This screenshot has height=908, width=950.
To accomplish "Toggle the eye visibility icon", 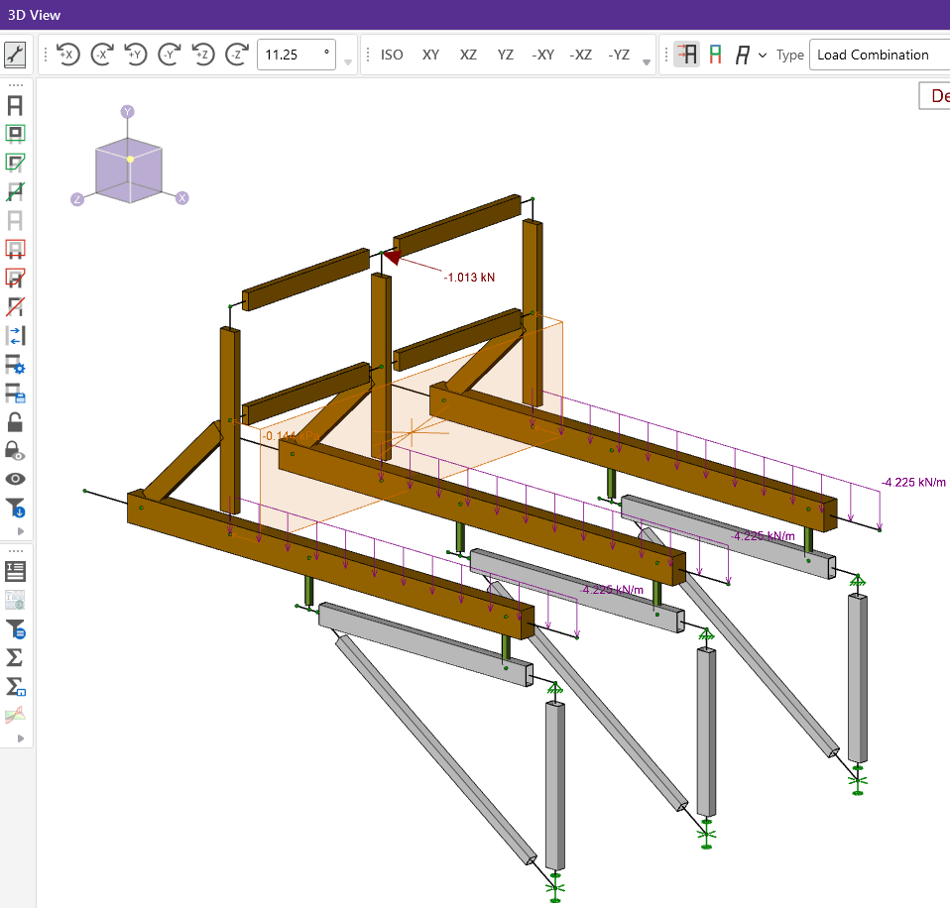I will 16,479.
